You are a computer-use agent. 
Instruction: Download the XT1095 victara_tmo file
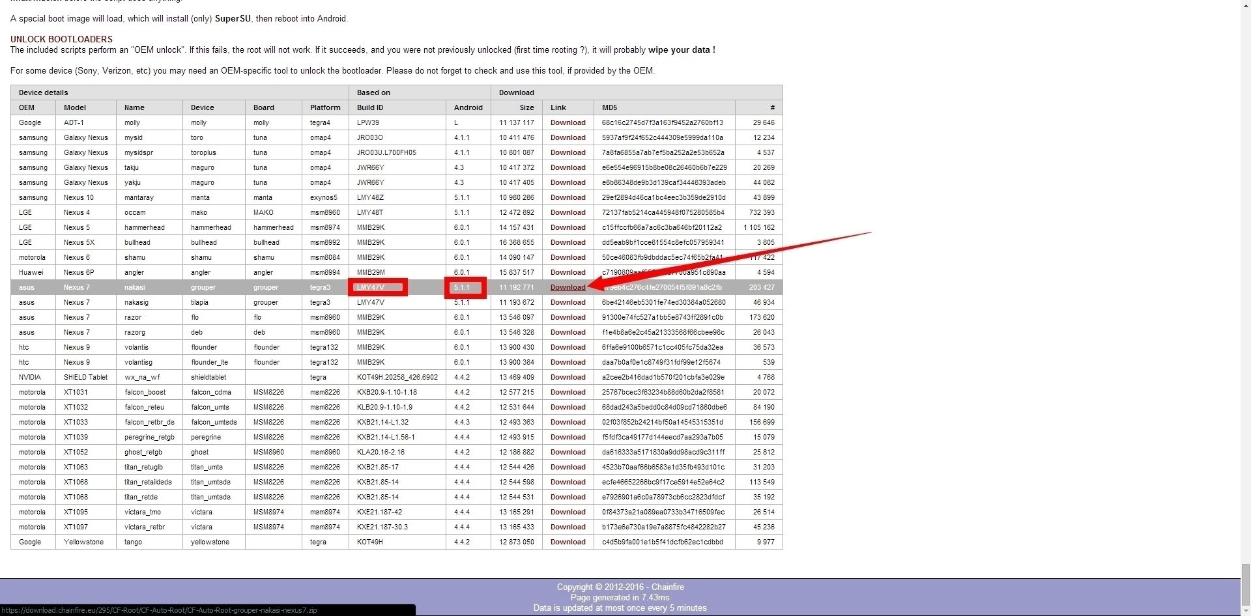pos(568,512)
